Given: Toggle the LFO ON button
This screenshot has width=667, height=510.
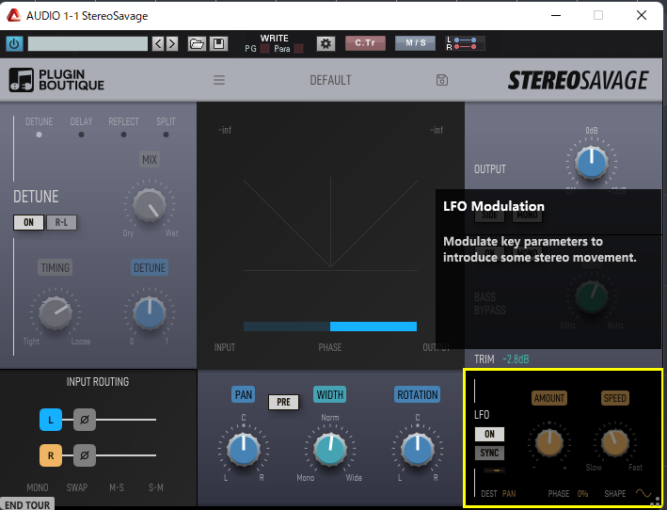Looking at the screenshot, I should coord(489,434).
